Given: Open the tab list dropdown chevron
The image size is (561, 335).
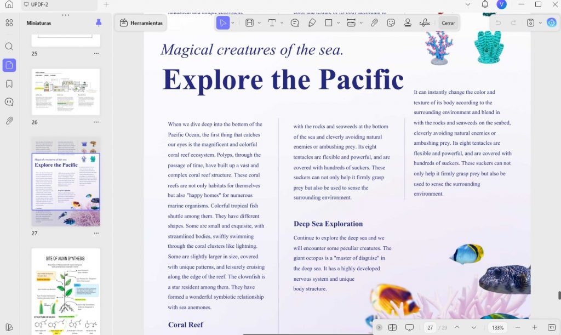Looking at the screenshot, I should pyautogui.click(x=468, y=4).
